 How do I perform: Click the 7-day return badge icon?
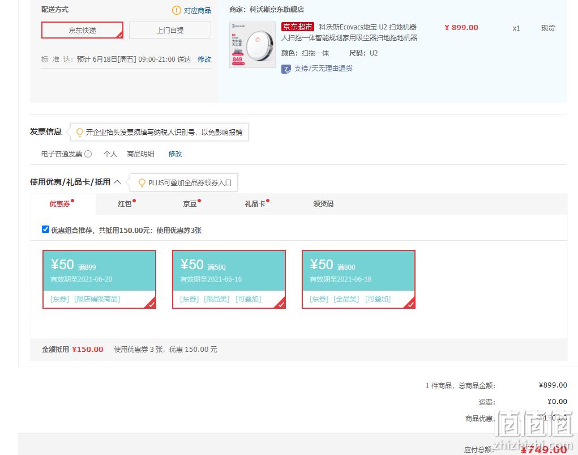pyautogui.click(x=286, y=69)
